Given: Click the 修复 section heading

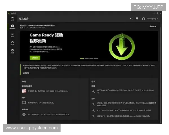Looking at the screenshot, I should (x=93, y=82).
